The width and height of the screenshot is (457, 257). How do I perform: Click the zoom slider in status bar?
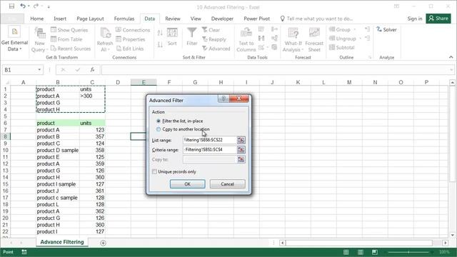(x=408, y=252)
